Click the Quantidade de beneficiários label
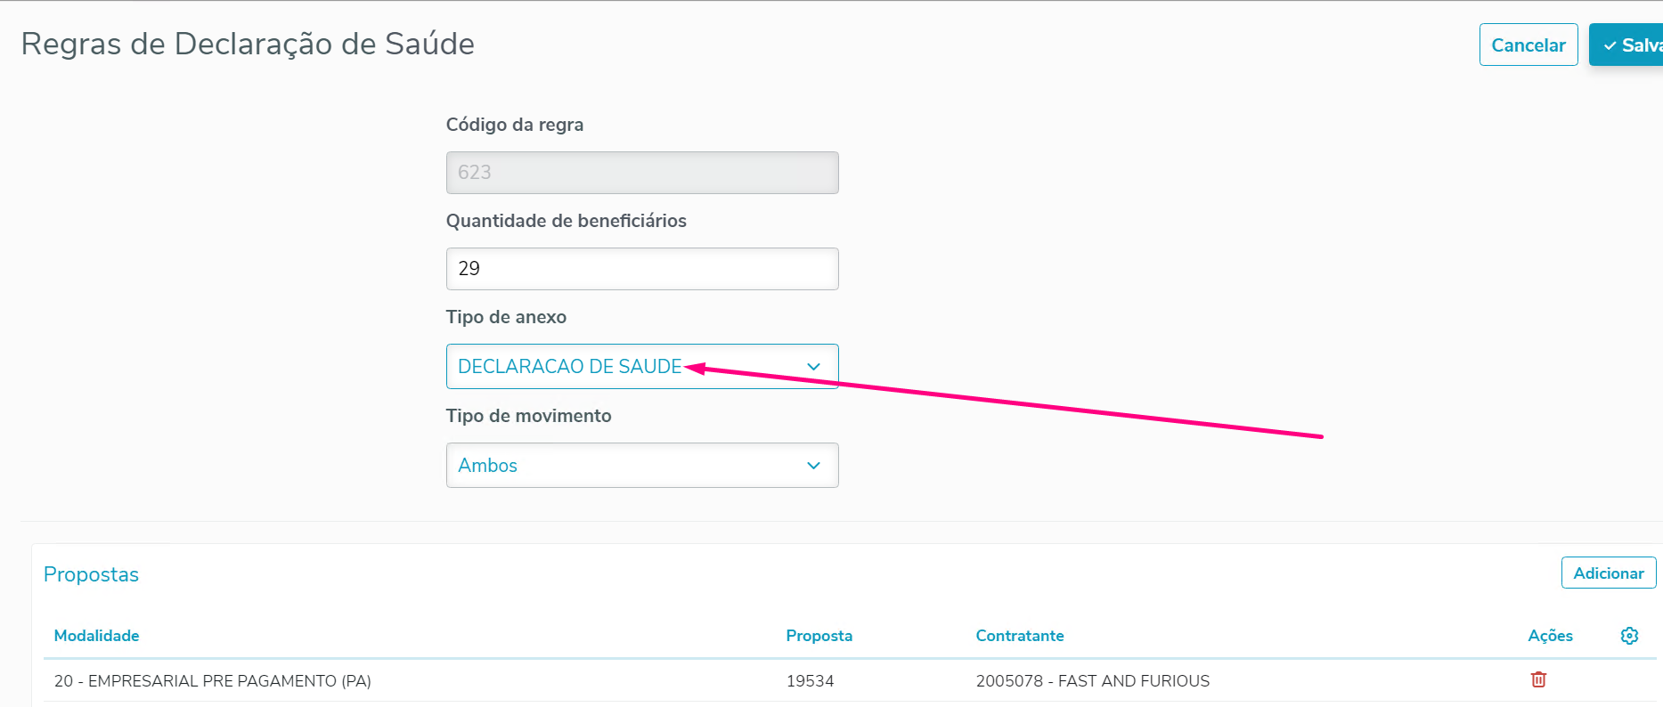This screenshot has height=707, width=1663. 566,221
